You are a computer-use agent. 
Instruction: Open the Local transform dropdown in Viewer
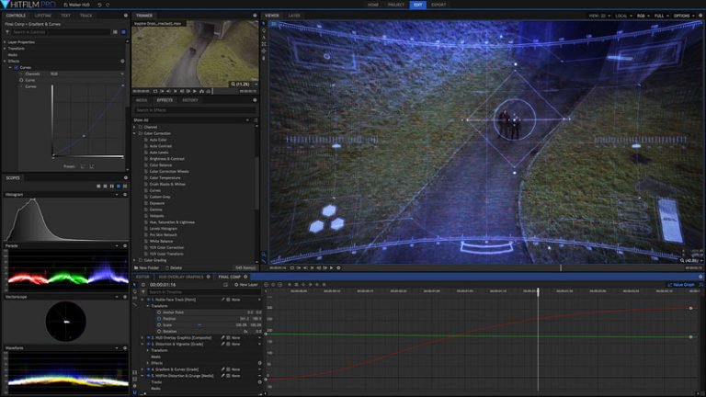click(x=623, y=16)
